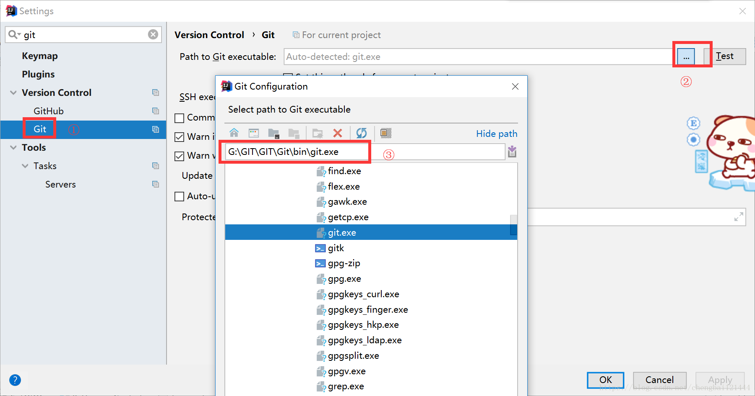
Task: Click the project-level icon on Tasks row
Action: pos(156,166)
